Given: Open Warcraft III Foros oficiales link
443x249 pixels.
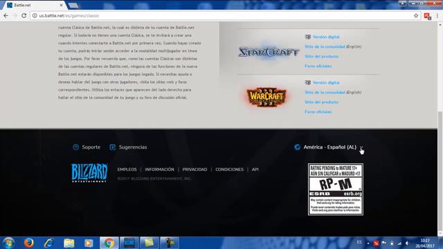Looking at the screenshot, I should pyautogui.click(x=318, y=112).
